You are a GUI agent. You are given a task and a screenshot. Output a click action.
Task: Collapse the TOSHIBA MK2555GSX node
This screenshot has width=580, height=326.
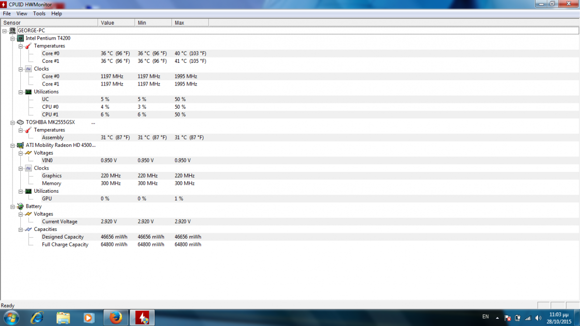(x=13, y=122)
